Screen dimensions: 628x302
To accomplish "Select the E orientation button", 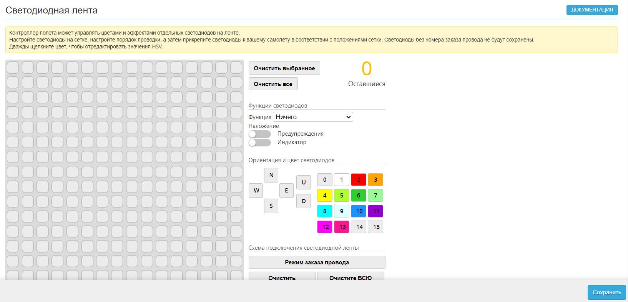I will [286, 191].
